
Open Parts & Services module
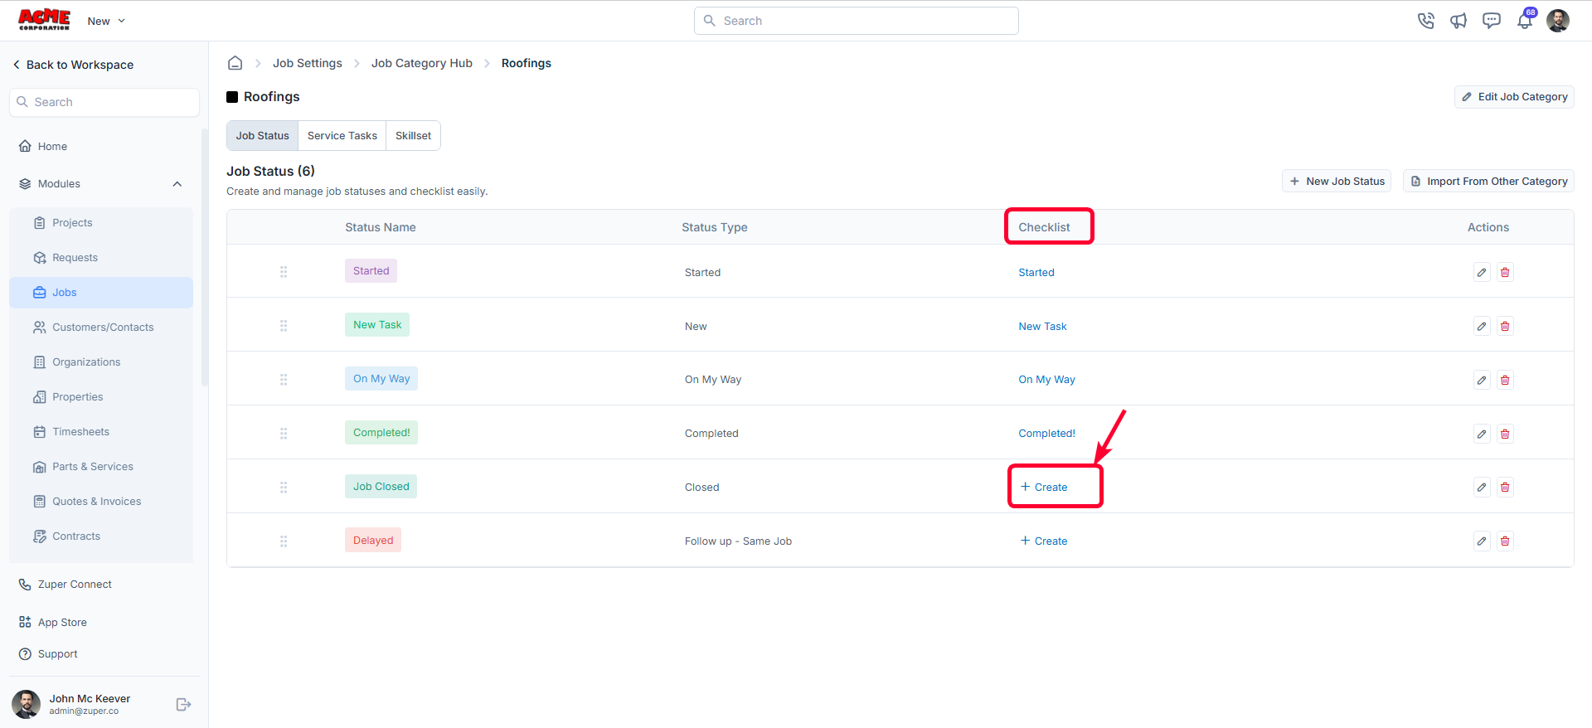pyautogui.click(x=101, y=467)
